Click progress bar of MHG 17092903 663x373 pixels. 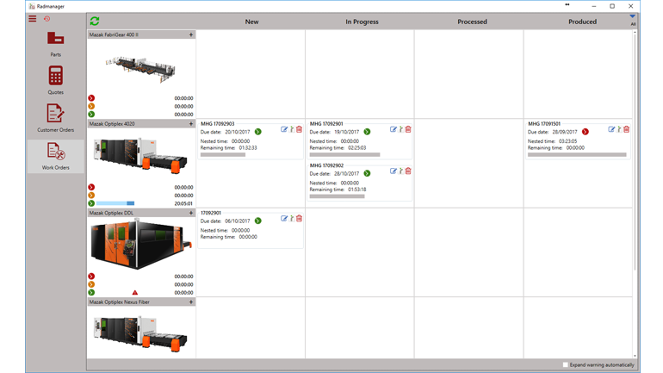(x=223, y=155)
